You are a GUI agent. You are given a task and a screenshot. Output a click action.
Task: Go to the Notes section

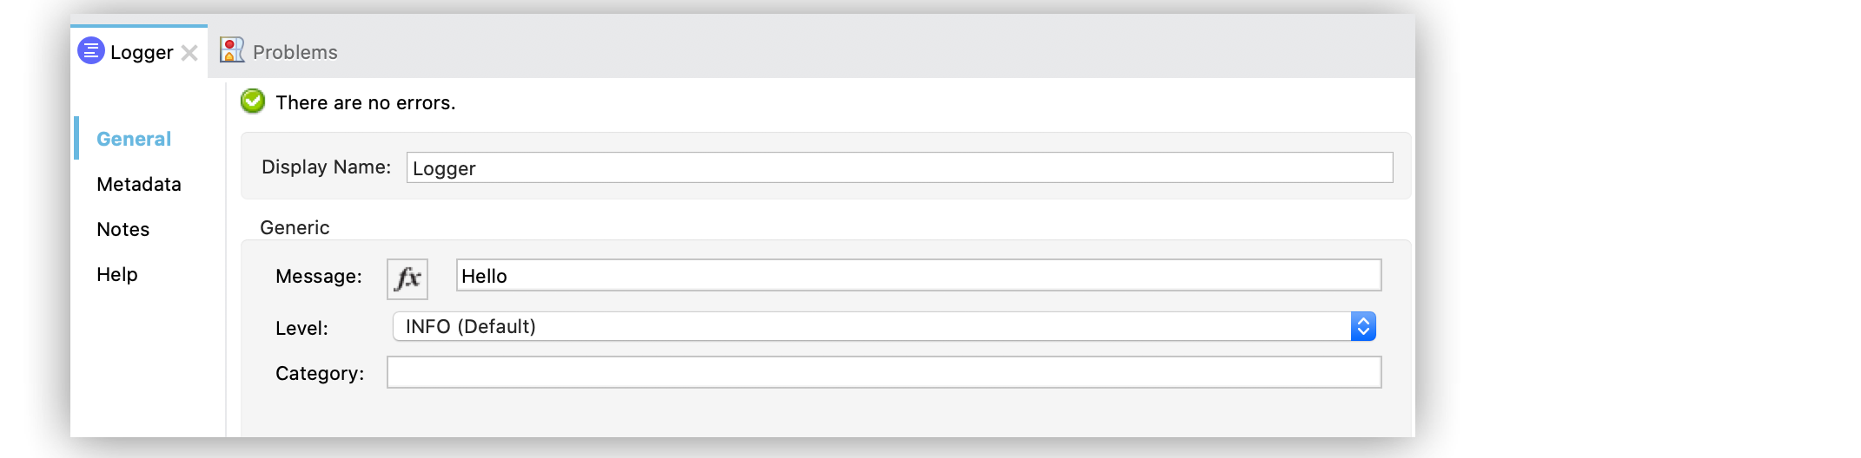coord(123,229)
